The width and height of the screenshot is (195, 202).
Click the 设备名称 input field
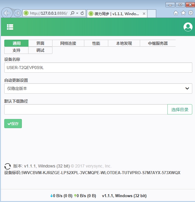click(x=98, y=68)
